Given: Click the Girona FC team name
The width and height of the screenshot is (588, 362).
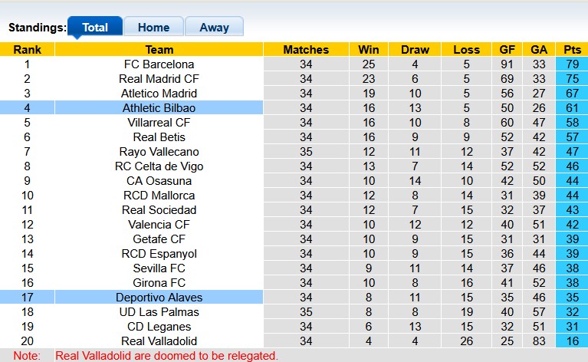Looking at the screenshot, I should [x=159, y=282].
